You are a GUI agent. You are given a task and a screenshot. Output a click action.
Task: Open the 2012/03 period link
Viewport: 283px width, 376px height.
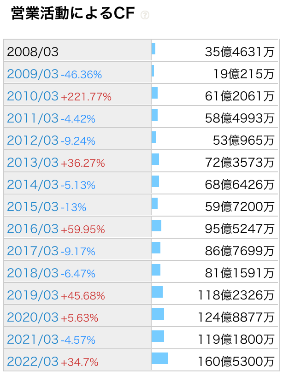point(33,141)
